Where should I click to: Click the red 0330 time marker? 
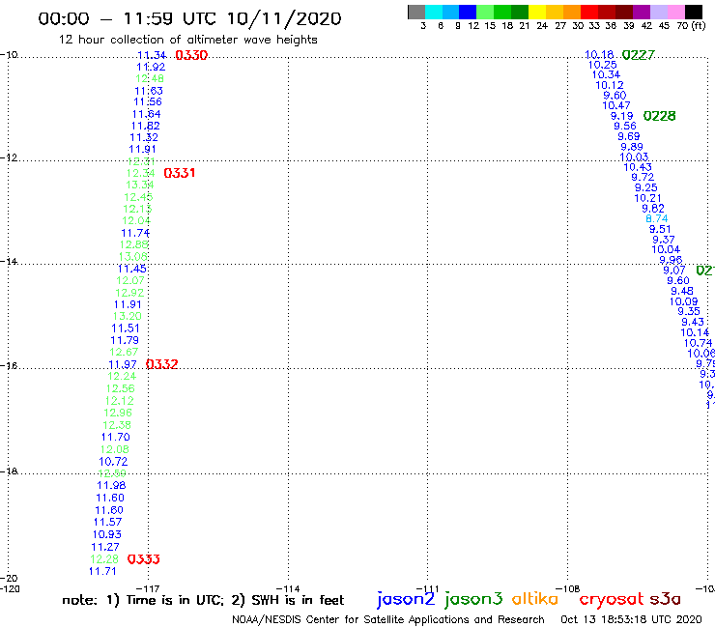[x=191, y=55]
